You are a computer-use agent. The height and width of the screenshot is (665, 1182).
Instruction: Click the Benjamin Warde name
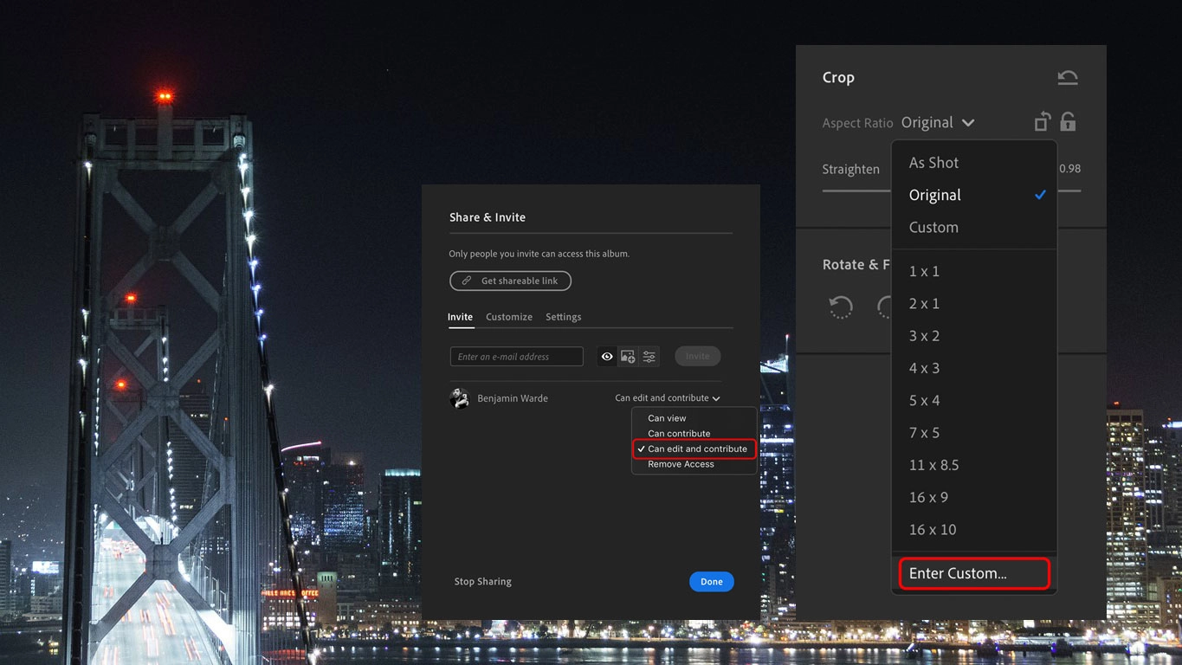513,398
